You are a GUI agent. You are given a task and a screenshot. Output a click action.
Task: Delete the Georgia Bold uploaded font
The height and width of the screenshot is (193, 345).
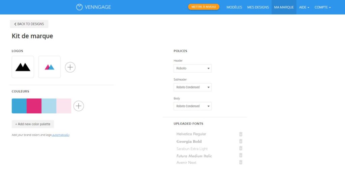click(241, 141)
